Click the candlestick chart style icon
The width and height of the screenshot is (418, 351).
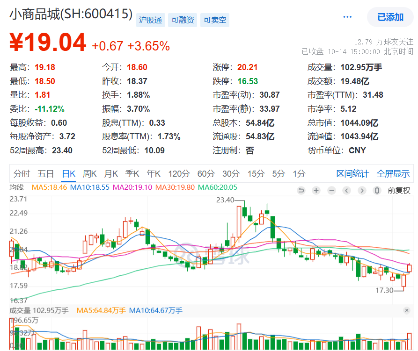point(377,191)
